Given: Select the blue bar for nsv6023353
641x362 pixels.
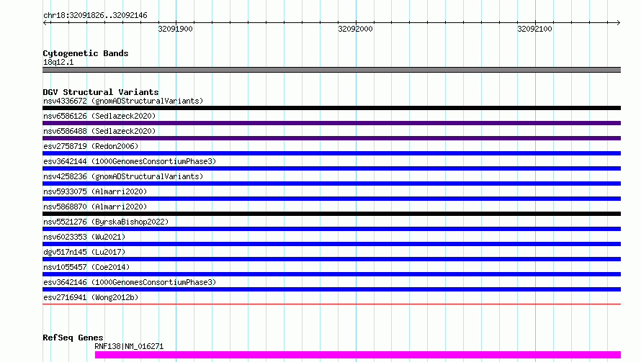Looking at the screenshot, I should point(331,244).
